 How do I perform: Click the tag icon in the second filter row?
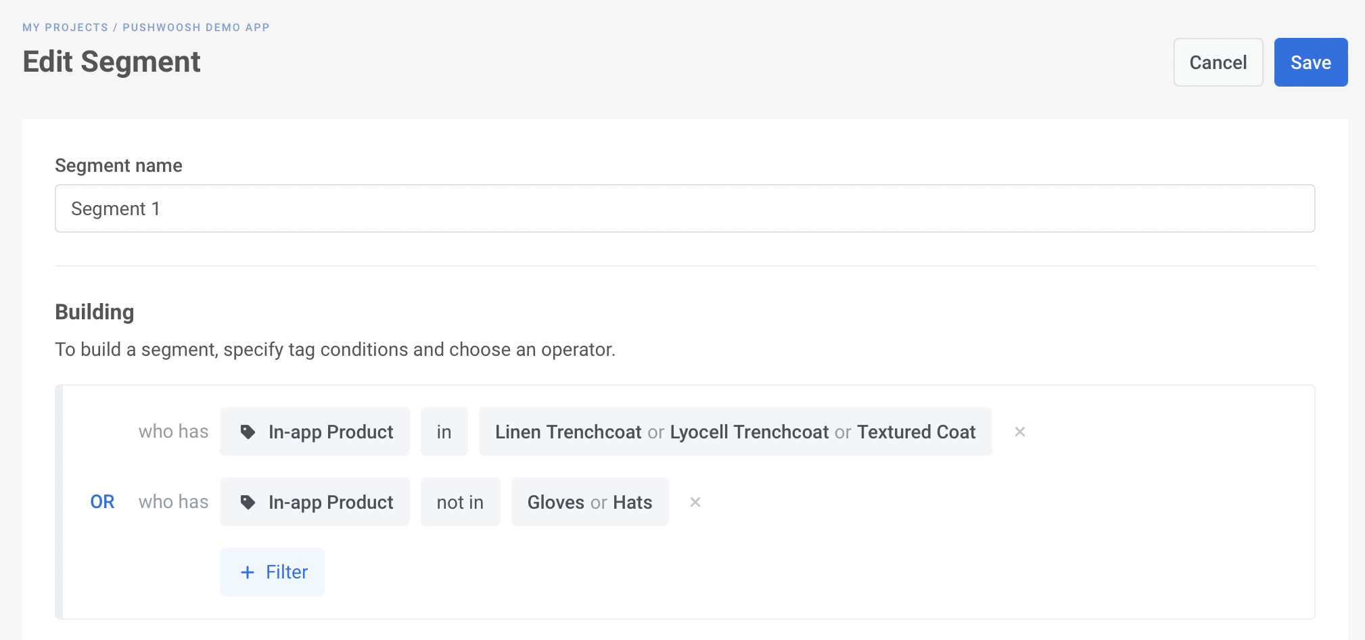[248, 502]
